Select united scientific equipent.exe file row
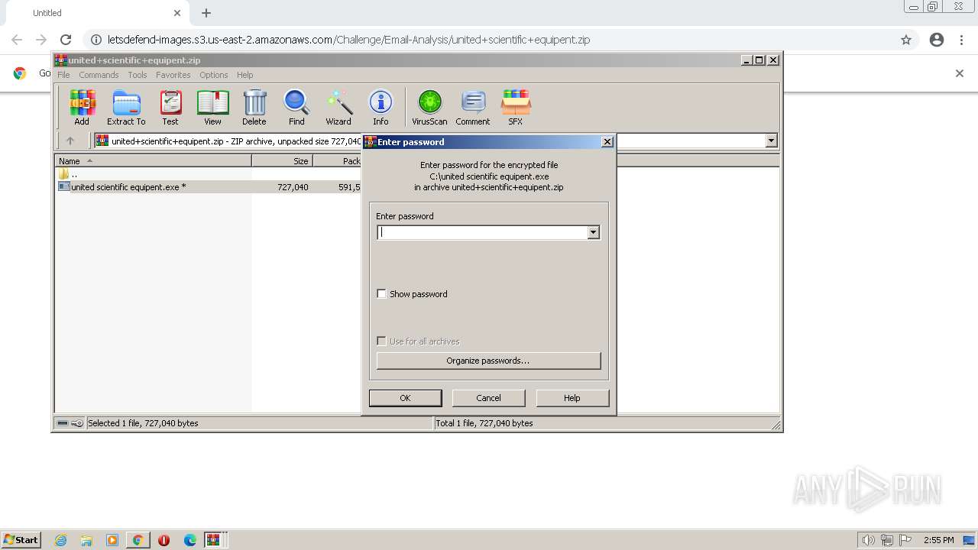Viewport: 978px width, 550px height. (x=209, y=187)
